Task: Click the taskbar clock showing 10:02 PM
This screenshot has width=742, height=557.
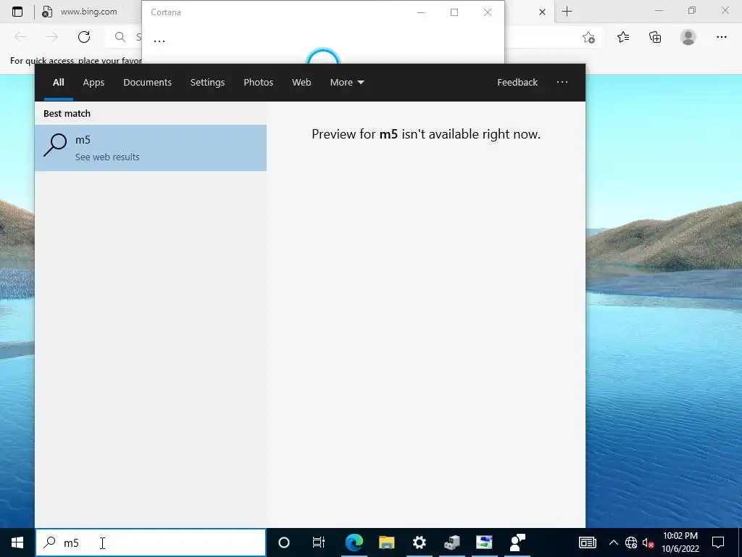Action: [680, 542]
